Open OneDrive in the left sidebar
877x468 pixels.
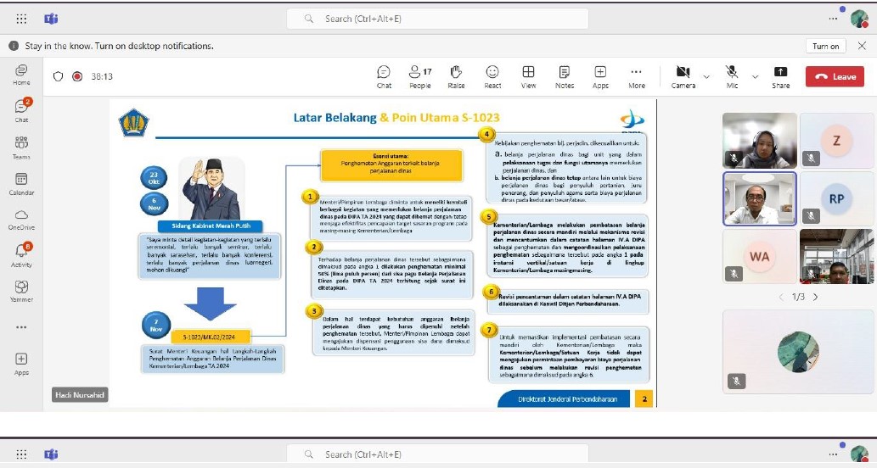pos(21,220)
